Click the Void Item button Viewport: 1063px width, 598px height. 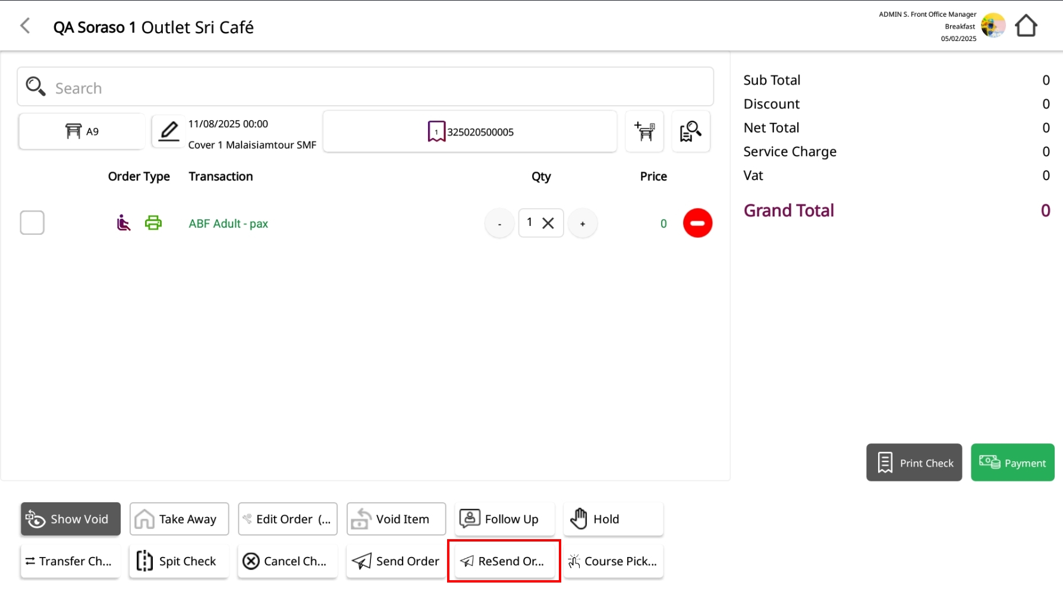tap(396, 519)
